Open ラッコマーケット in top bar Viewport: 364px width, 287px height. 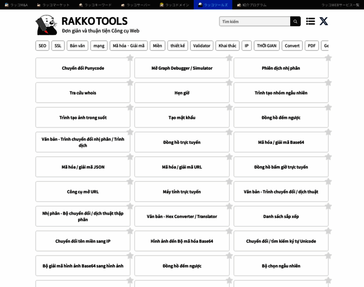pos(53,5)
